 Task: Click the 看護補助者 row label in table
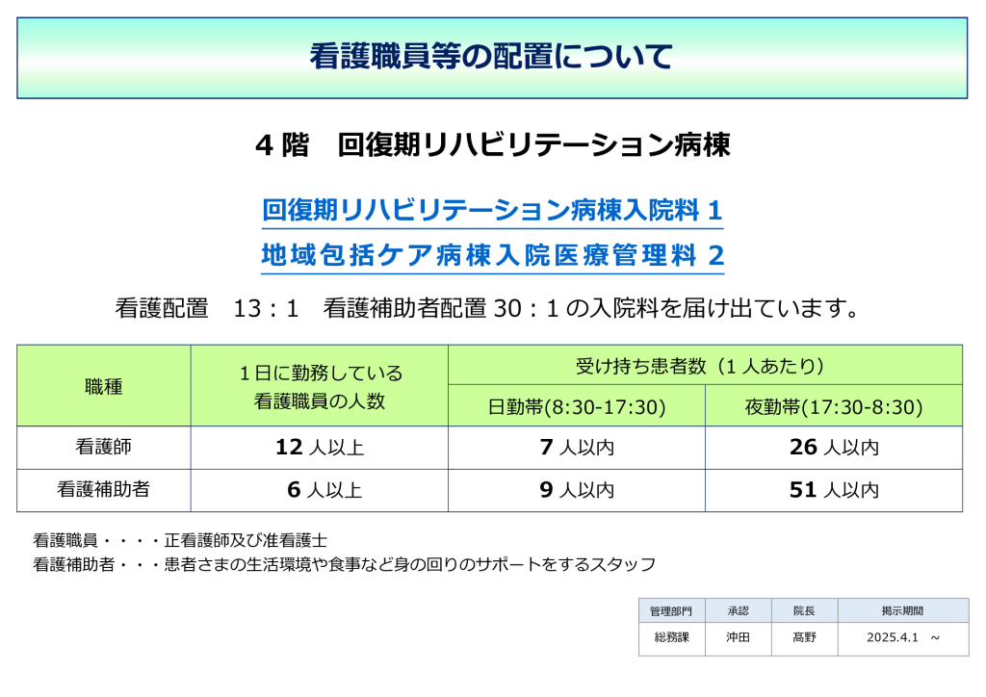pos(104,490)
